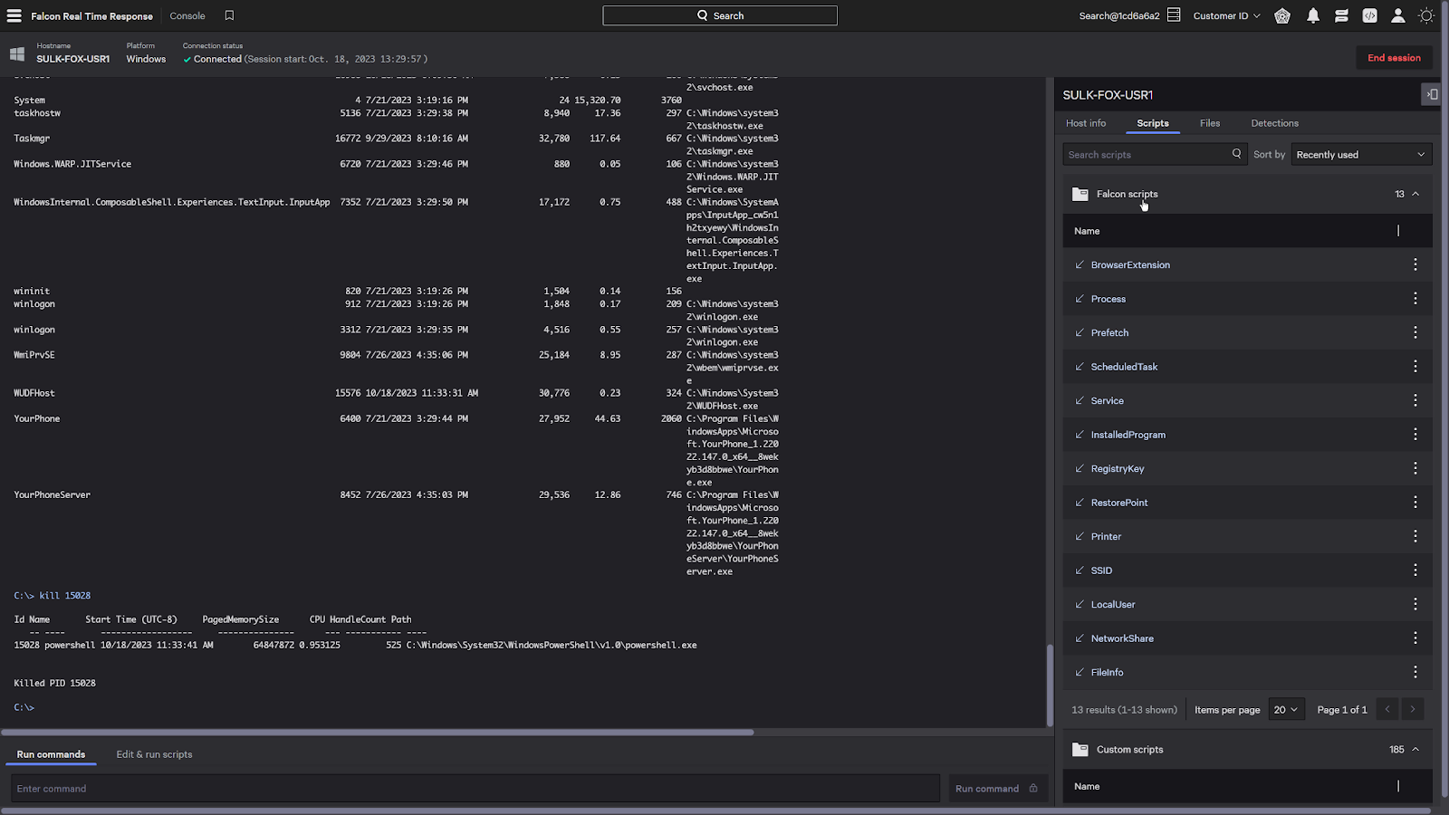Click the YourPhoneServer process name
The width and height of the screenshot is (1449, 815).
tap(52, 495)
